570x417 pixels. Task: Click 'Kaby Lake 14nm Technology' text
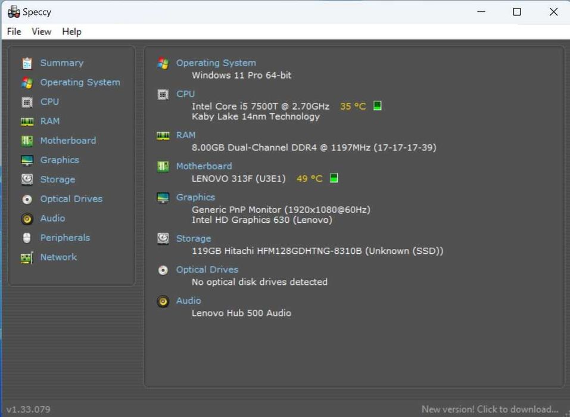pyautogui.click(x=256, y=116)
